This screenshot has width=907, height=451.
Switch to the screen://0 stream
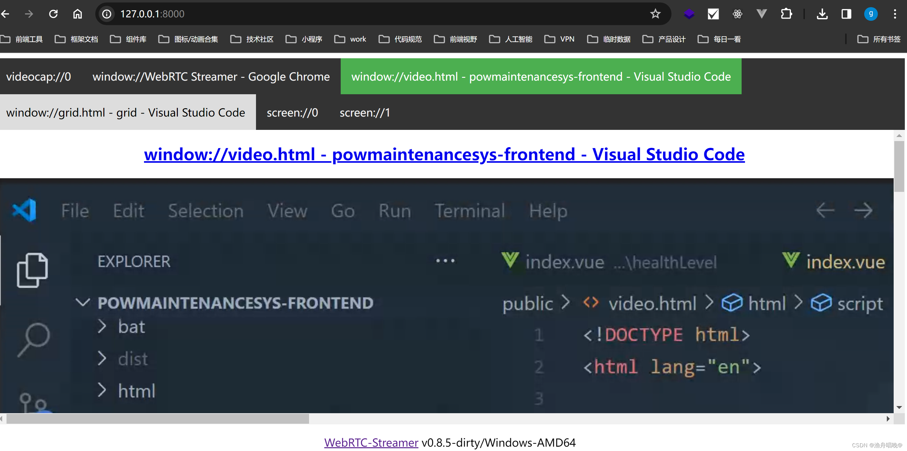(x=292, y=113)
